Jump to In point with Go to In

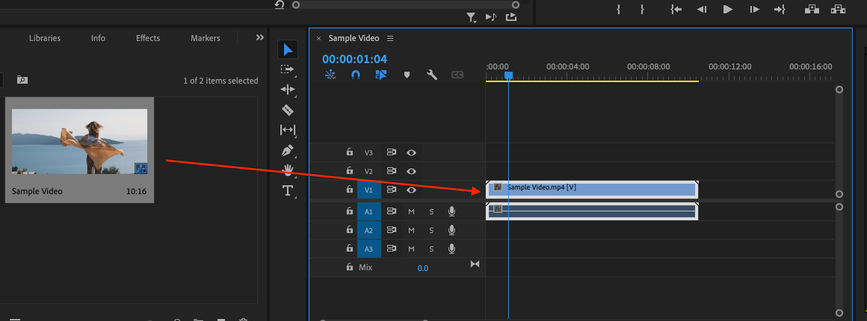(x=676, y=9)
